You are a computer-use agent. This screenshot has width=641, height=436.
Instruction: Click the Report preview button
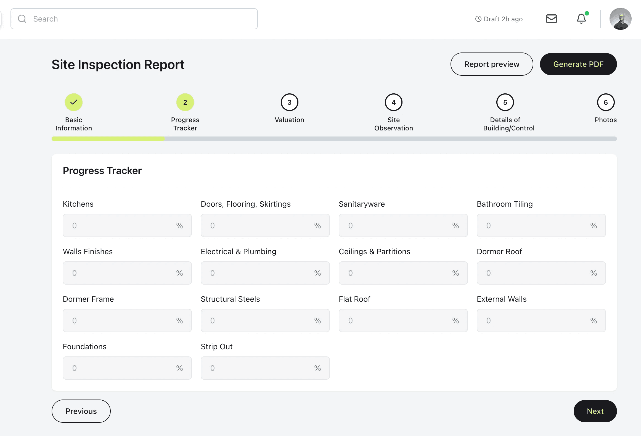click(x=492, y=64)
